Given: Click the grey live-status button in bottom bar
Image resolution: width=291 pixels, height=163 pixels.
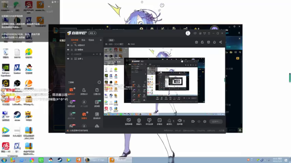Looking at the screenshot, I should click(216, 122).
